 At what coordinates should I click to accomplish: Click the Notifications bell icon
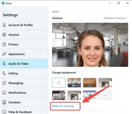click(4, 92)
